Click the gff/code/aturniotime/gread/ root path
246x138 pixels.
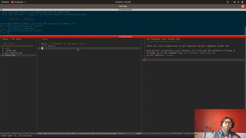tap(17, 46)
